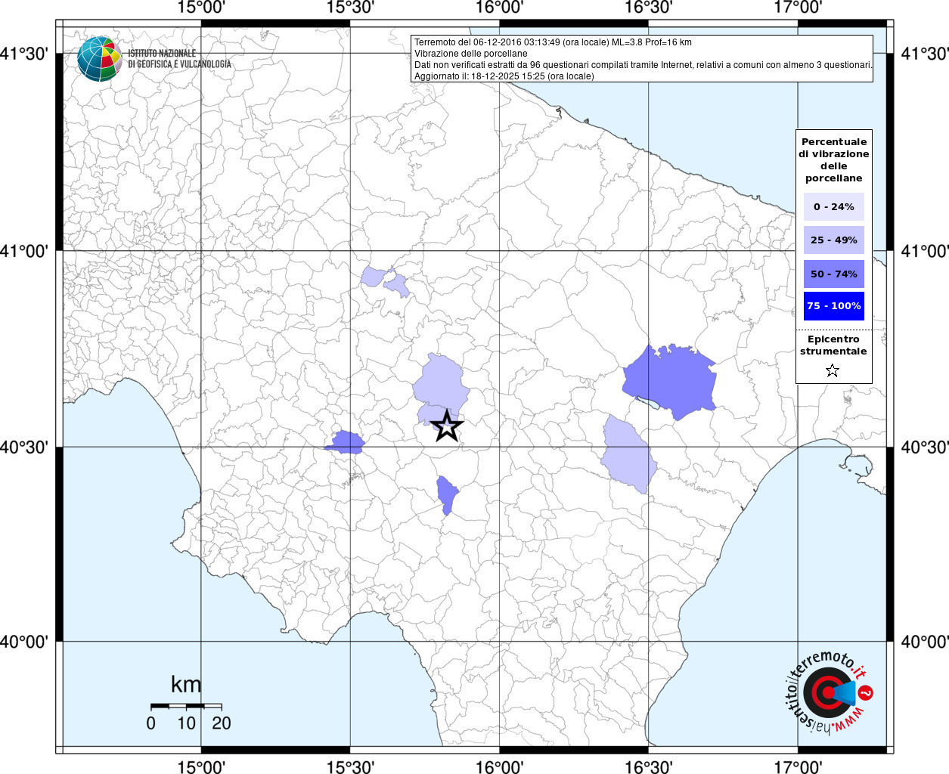The height and width of the screenshot is (774, 949).
Task: Click the haisentitoilterremoto.it logo
Action: point(828,693)
